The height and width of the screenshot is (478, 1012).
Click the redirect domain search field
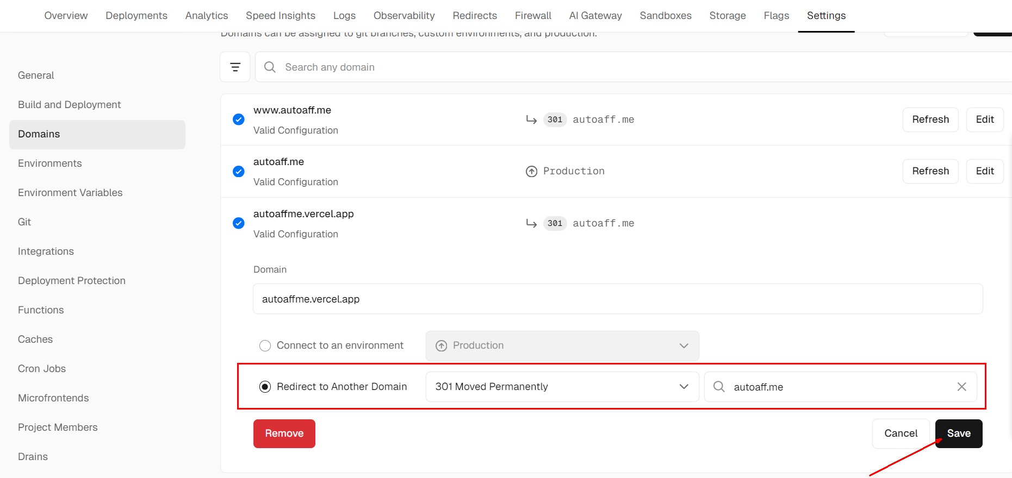tap(840, 387)
